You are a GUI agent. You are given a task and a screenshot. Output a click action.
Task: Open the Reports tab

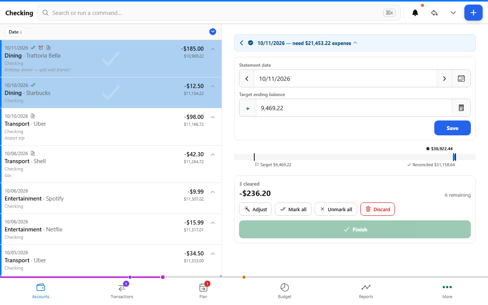366,291
